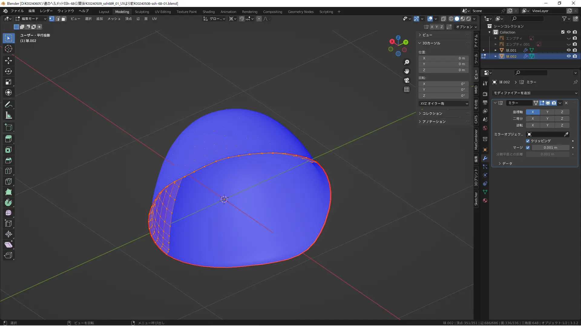Toggle the Clipping checkbox (クリッピング)
The width and height of the screenshot is (581, 326).
(x=528, y=141)
